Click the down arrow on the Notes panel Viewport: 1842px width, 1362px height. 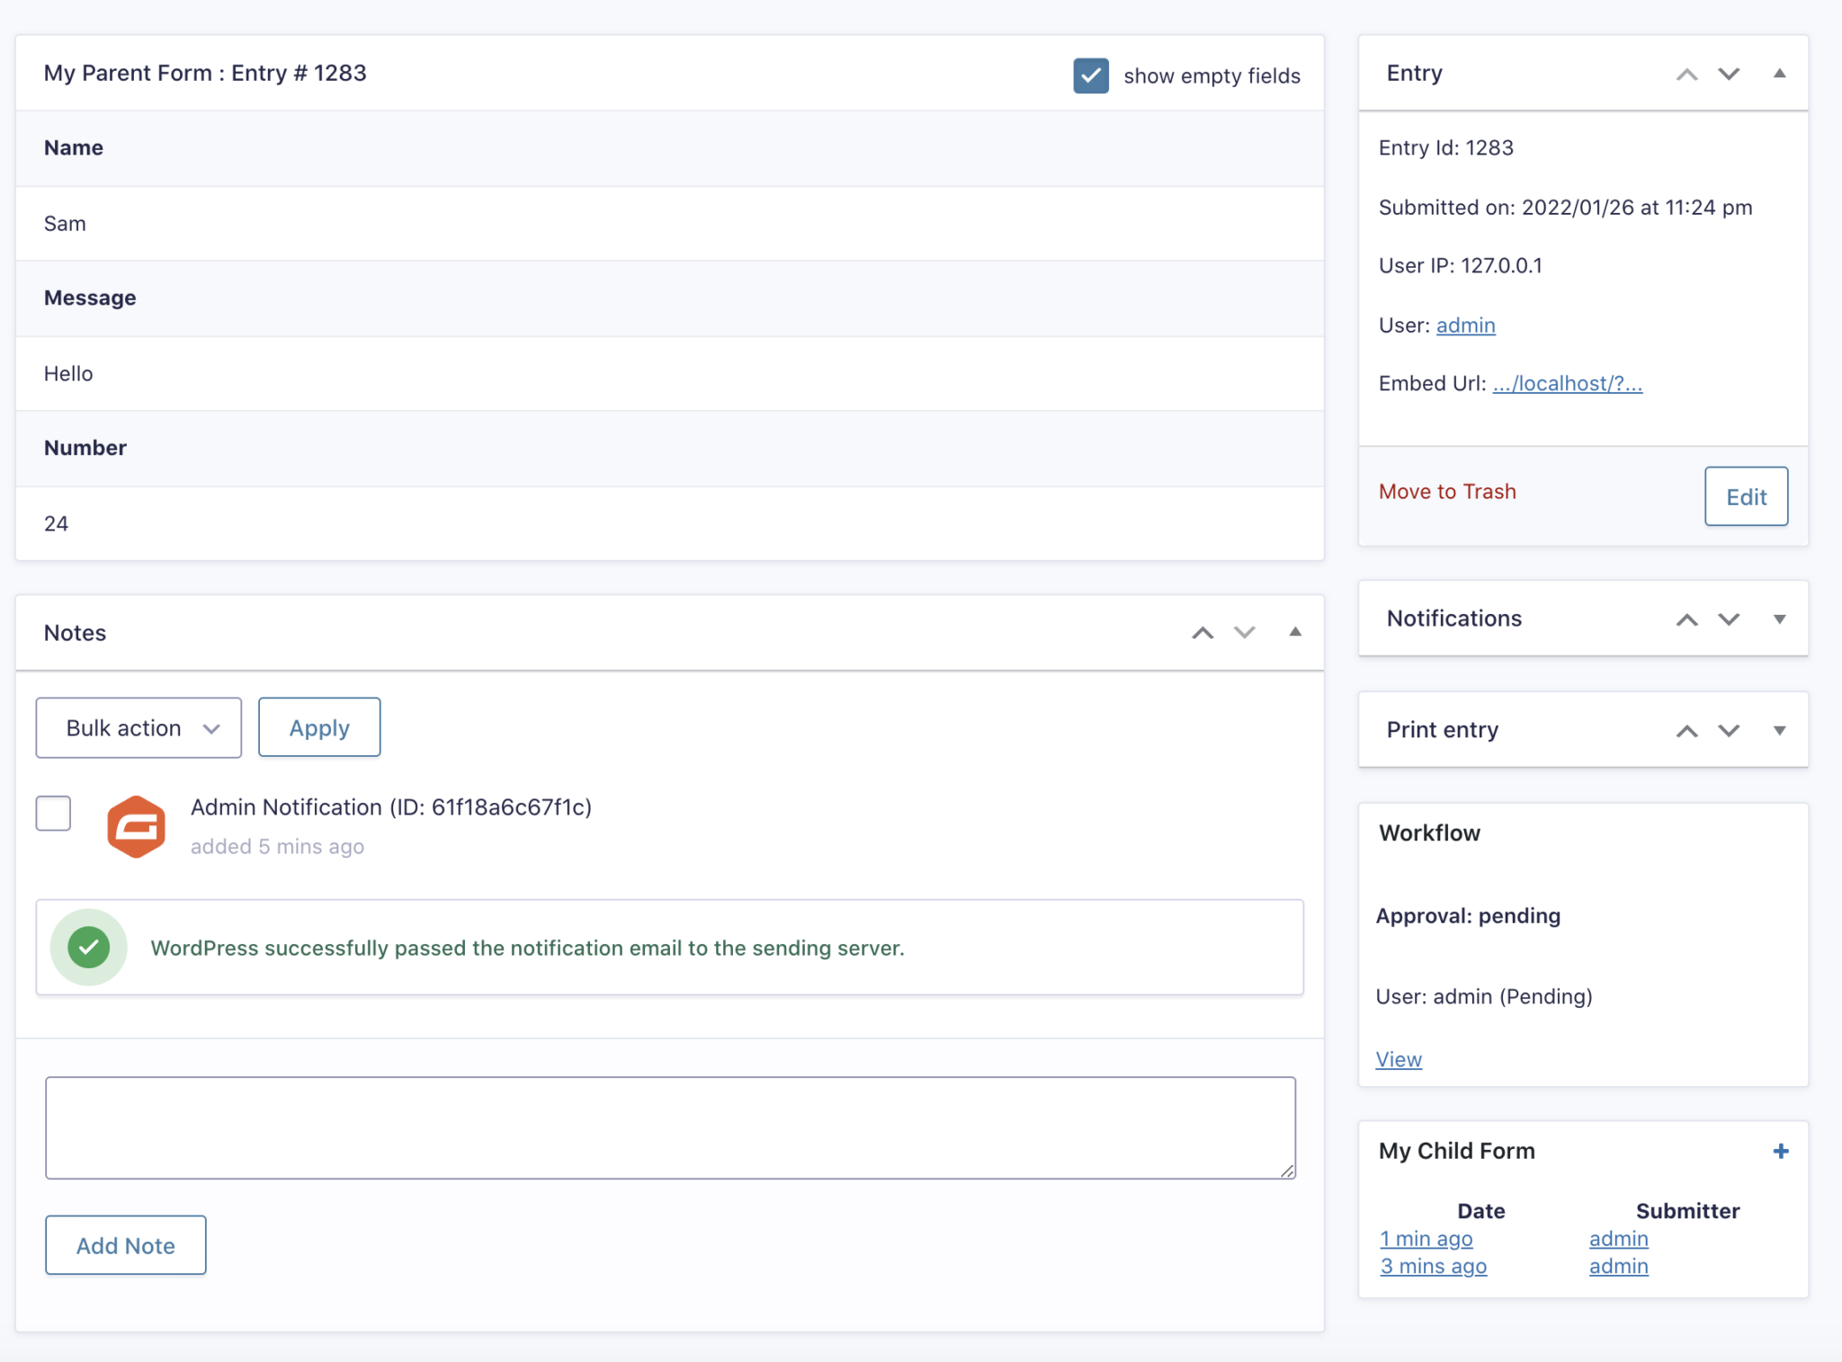(x=1245, y=633)
